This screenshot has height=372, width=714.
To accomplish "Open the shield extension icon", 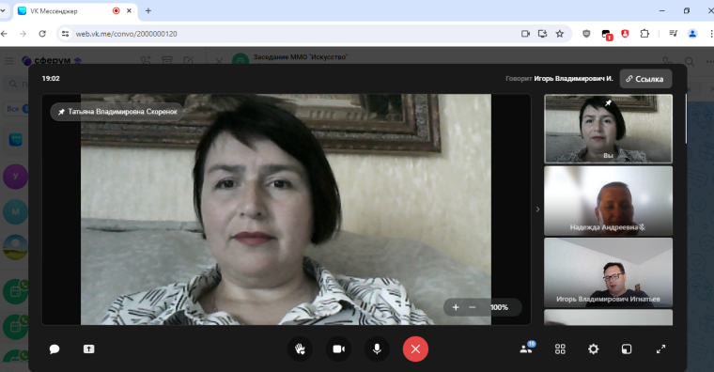I will 586,34.
